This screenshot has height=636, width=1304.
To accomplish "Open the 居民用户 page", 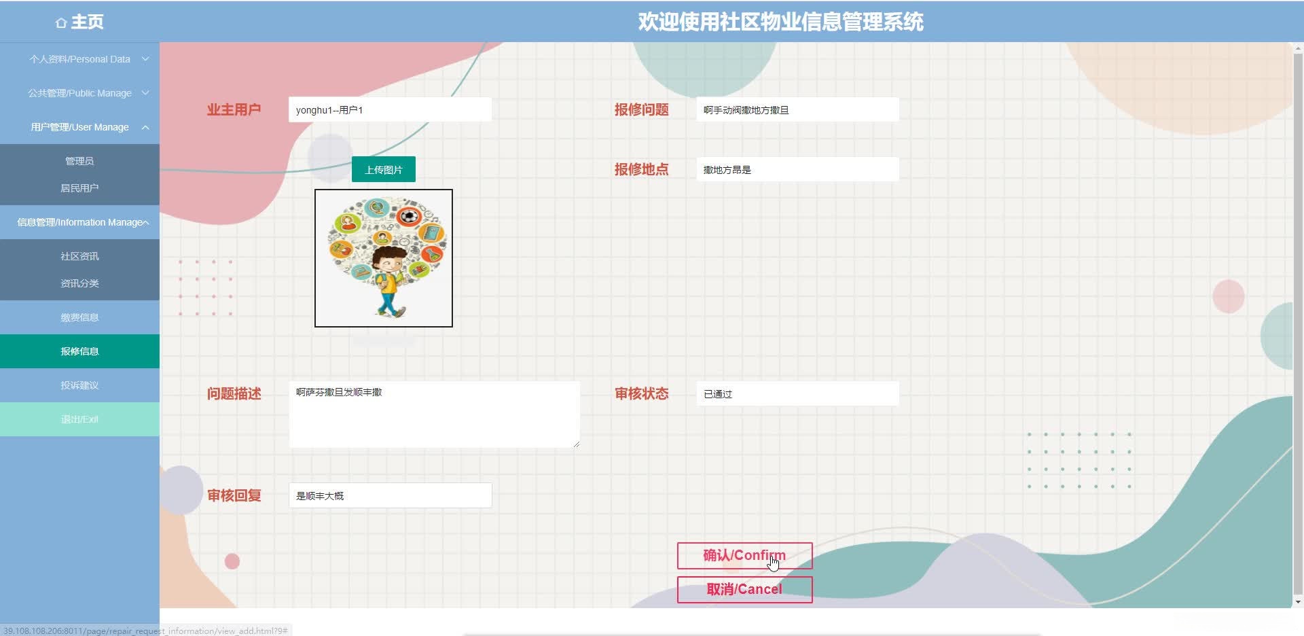I will coord(79,188).
